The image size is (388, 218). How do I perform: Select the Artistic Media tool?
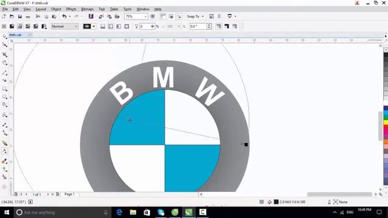[4, 81]
